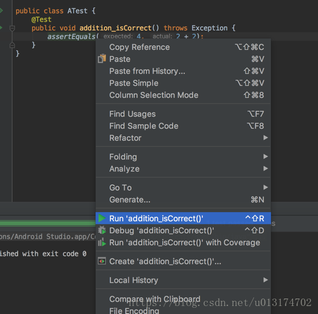The width and height of the screenshot is (318, 314).
Task: Open the Local History entry
Action: [x=183, y=280]
